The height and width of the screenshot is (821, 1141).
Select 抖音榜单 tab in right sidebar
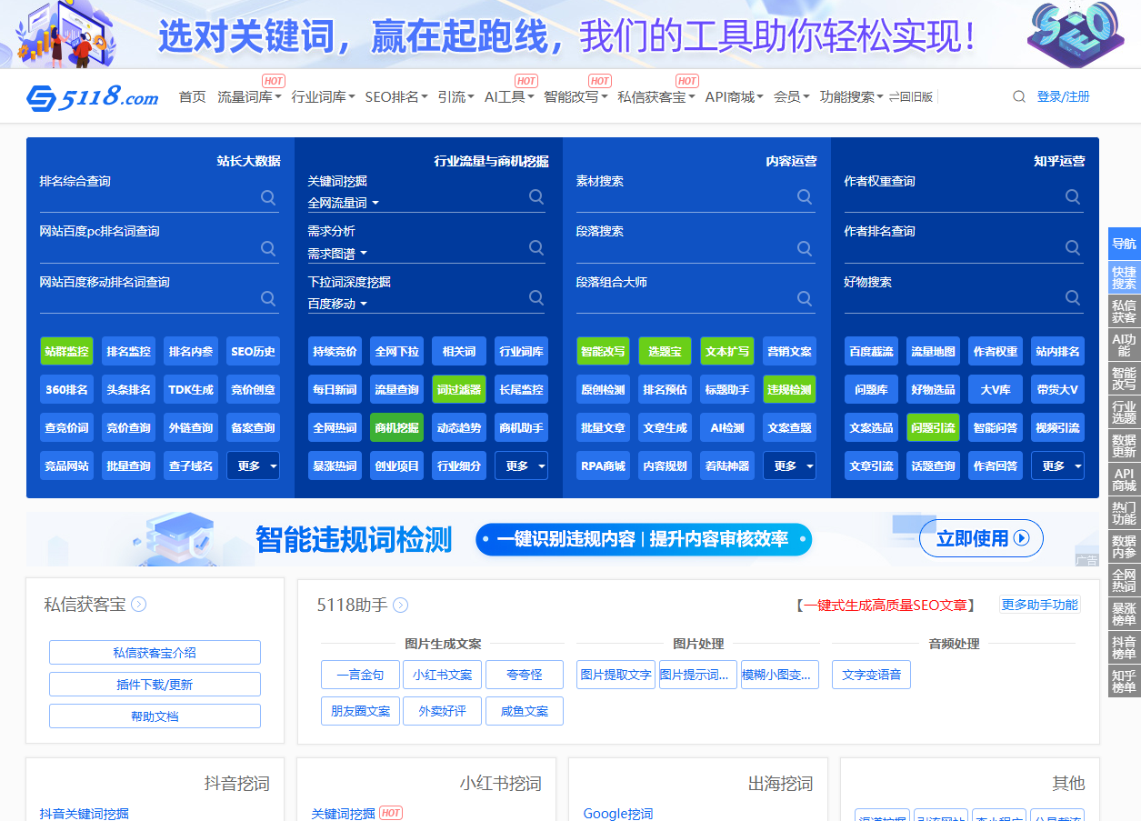(1125, 647)
